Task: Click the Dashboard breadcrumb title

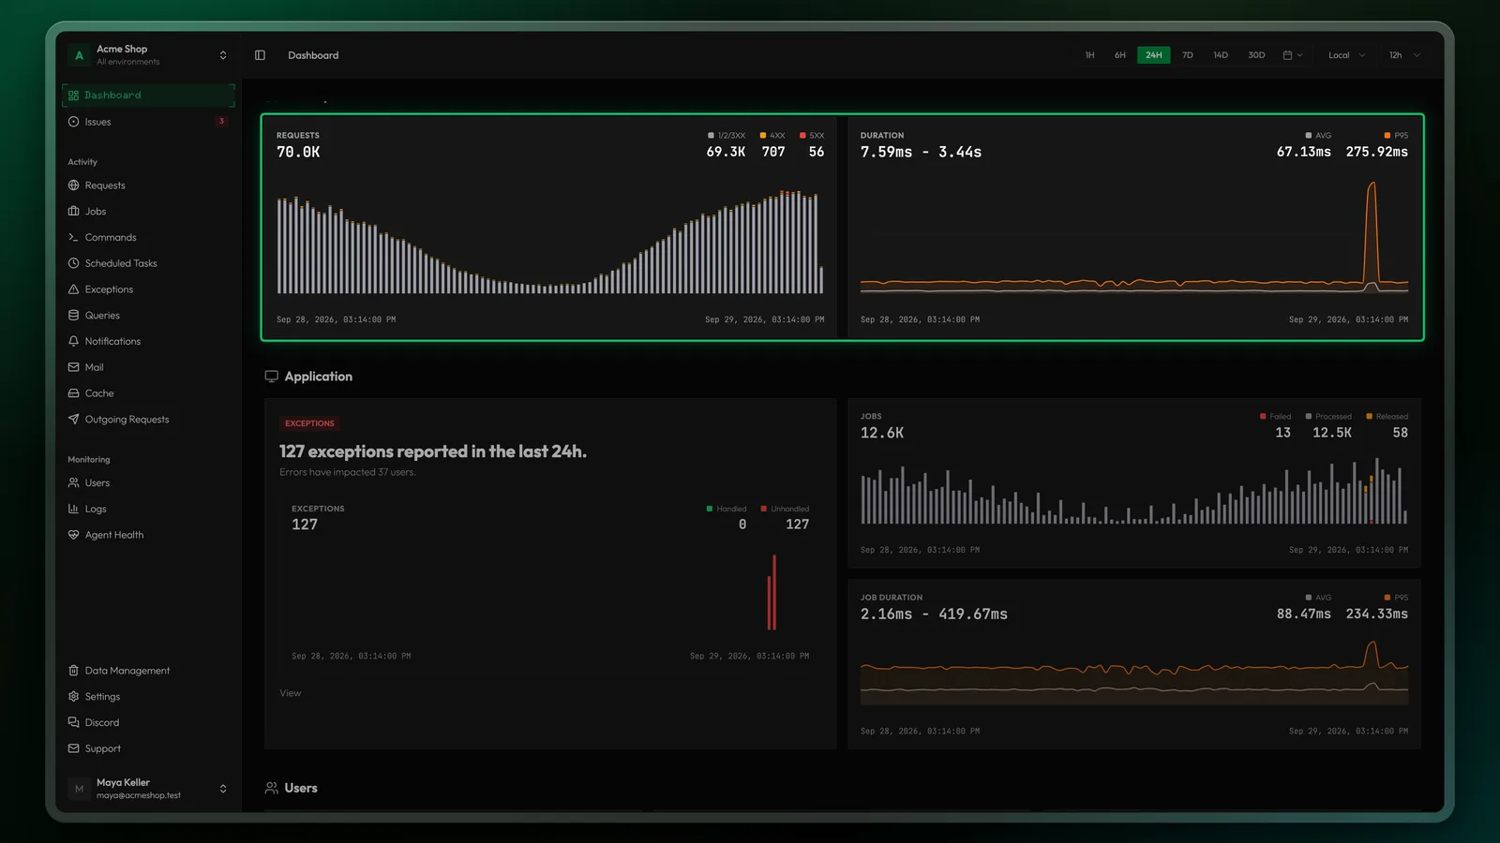Action: pyautogui.click(x=313, y=55)
